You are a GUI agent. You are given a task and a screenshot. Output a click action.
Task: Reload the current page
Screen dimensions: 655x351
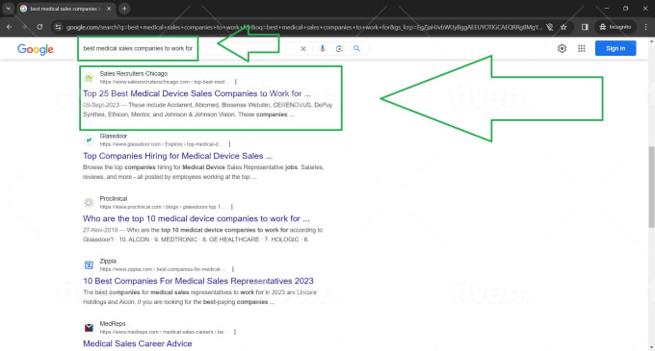[39, 27]
